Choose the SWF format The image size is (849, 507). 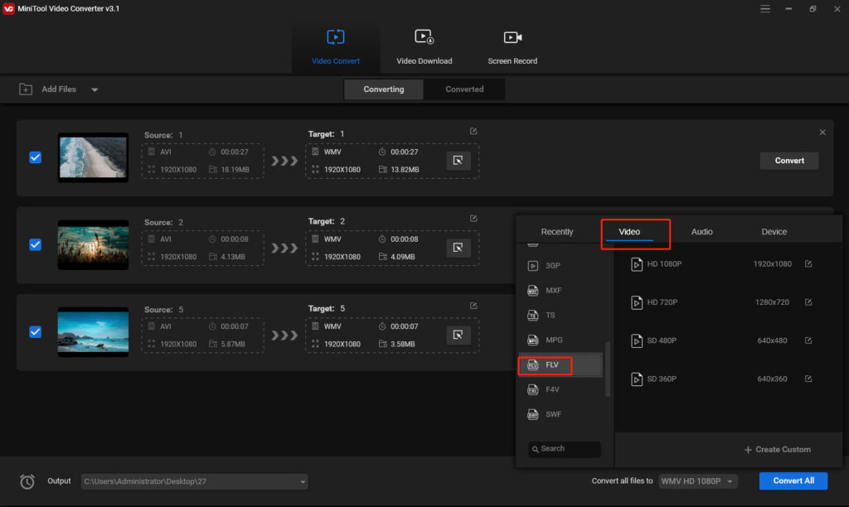(560, 414)
